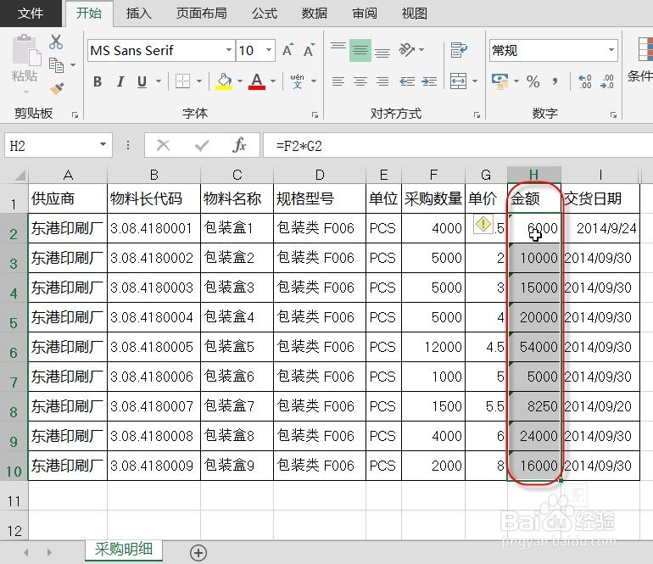The image size is (653, 564).
Task: Click the formula bar showing =F2*G2
Action: coord(458,145)
